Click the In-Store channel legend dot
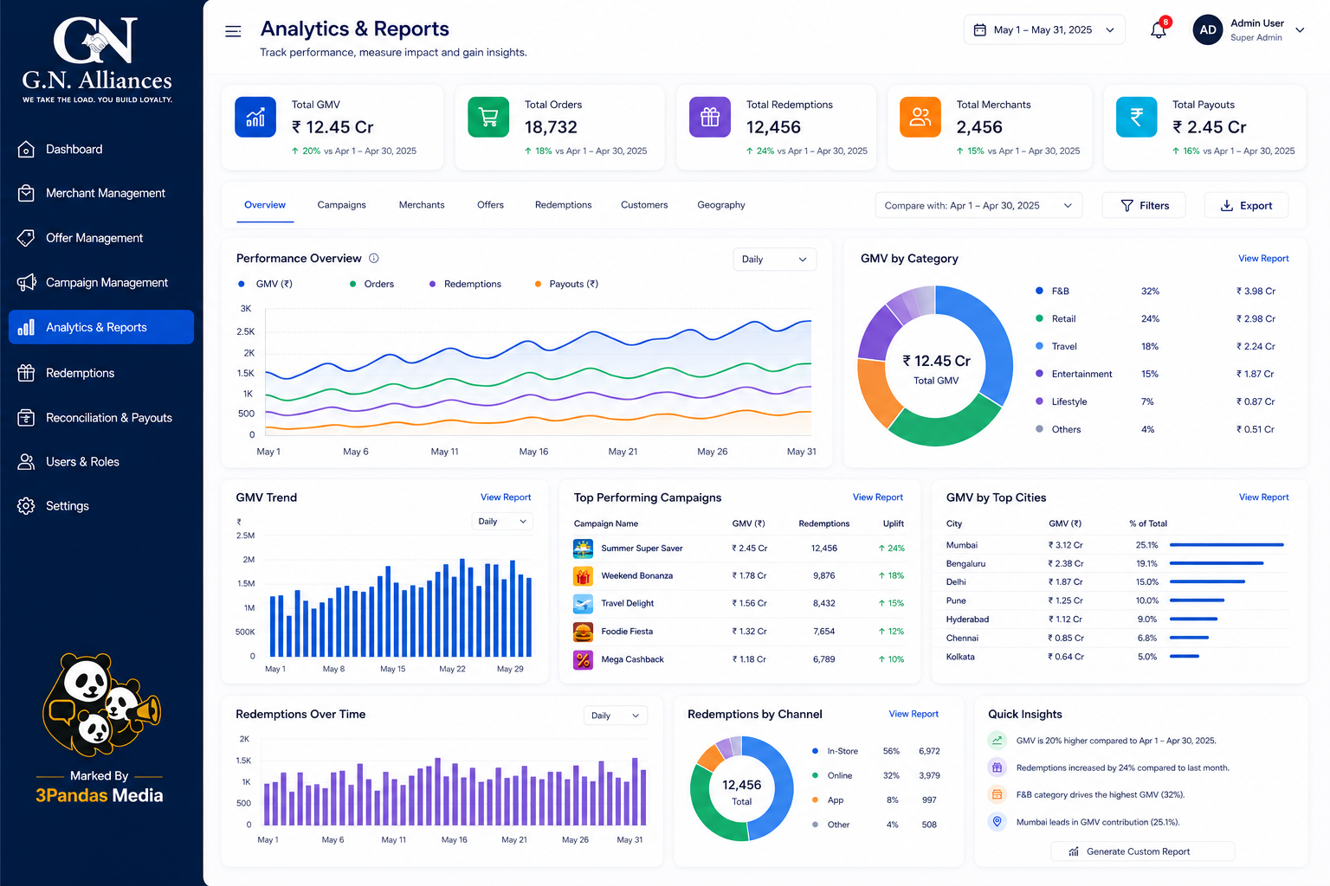The height and width of the screenshot is (886, 1330). coord(815,751)
